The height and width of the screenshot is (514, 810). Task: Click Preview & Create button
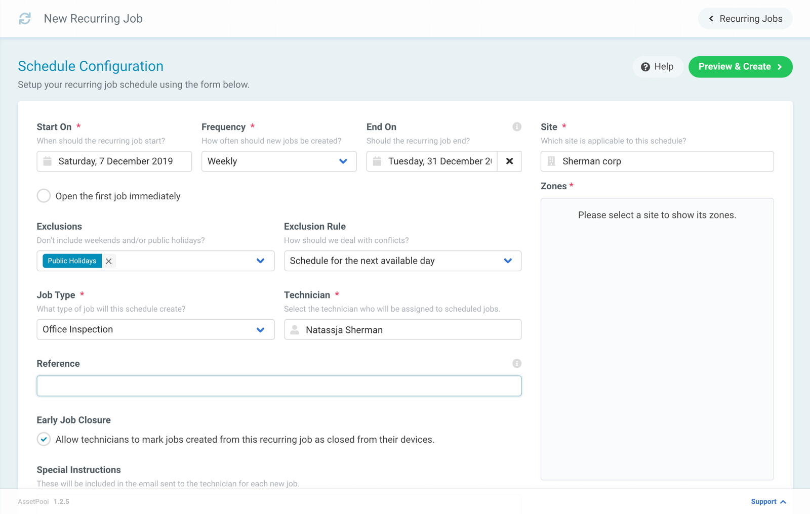click(x=740, y=67)
